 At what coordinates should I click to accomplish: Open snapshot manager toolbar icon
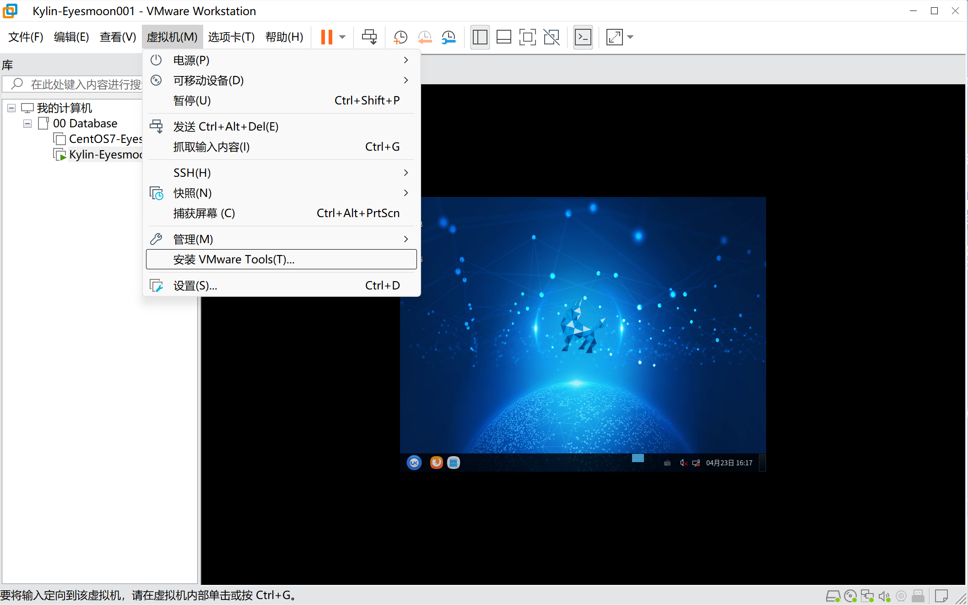point(449,37)
